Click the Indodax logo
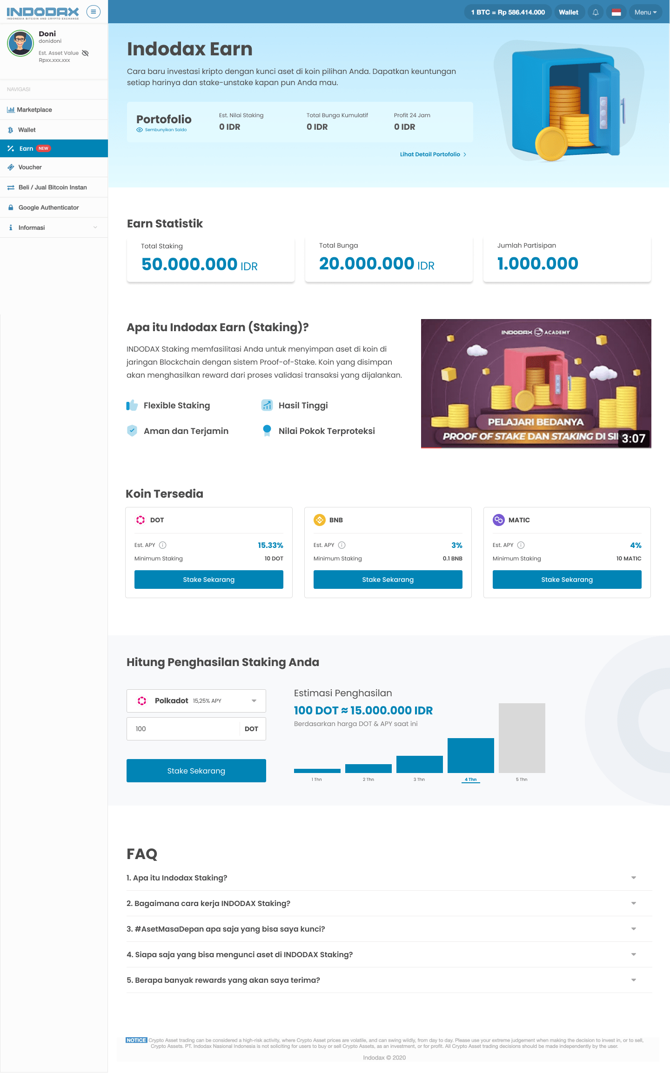The image size is (670, 1073). pyautogui.click(x=43, y=13)
